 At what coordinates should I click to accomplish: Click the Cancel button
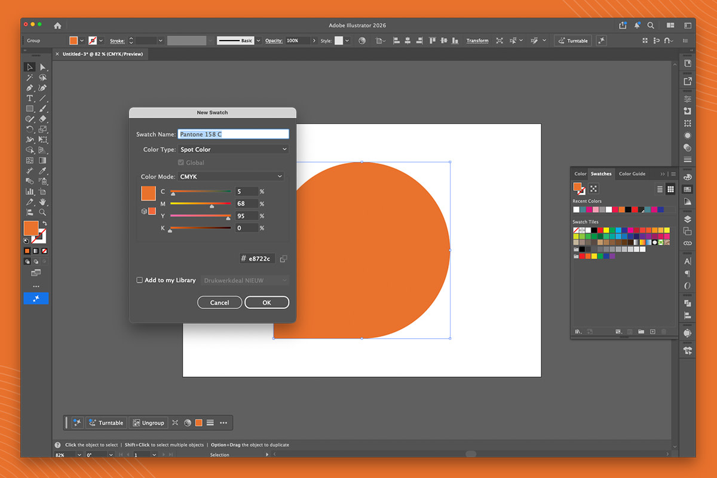219,302
